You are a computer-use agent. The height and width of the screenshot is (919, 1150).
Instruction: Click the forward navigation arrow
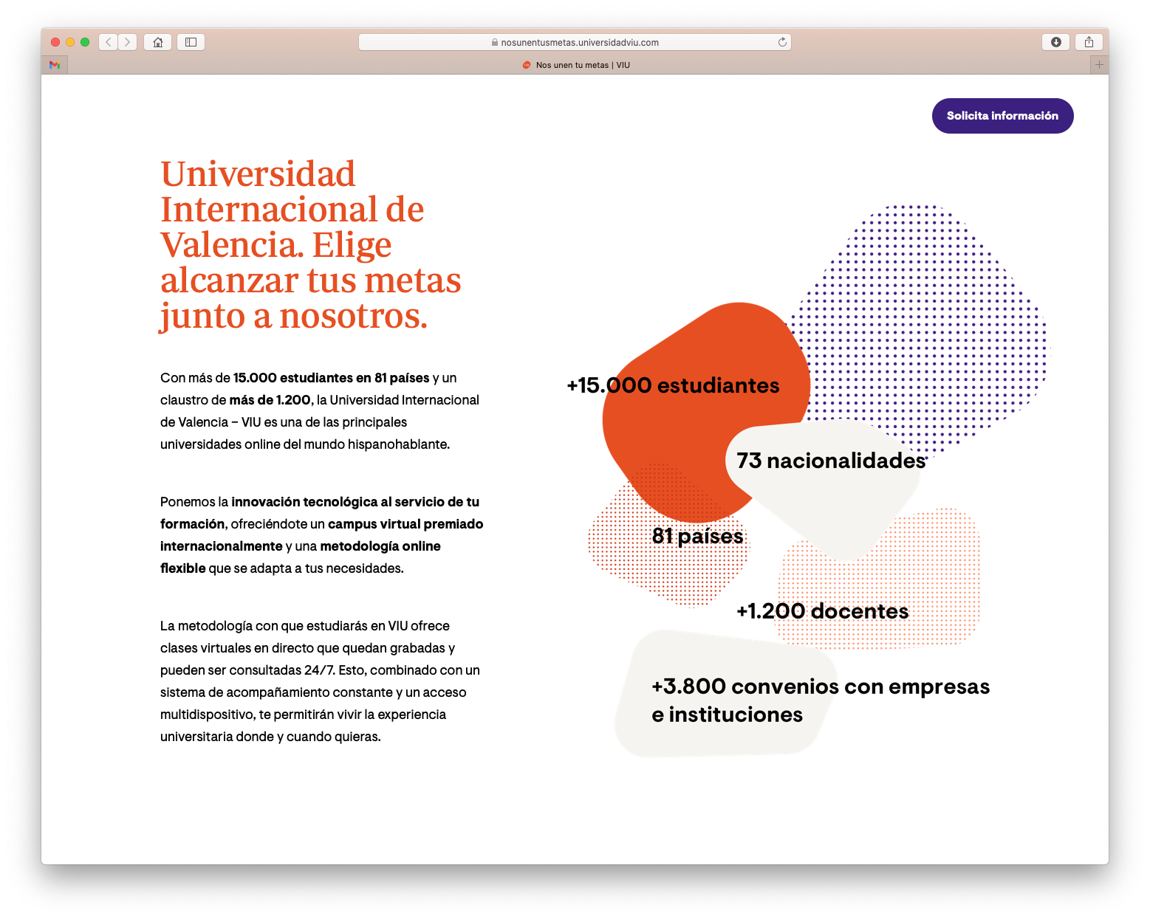point(127,42)
